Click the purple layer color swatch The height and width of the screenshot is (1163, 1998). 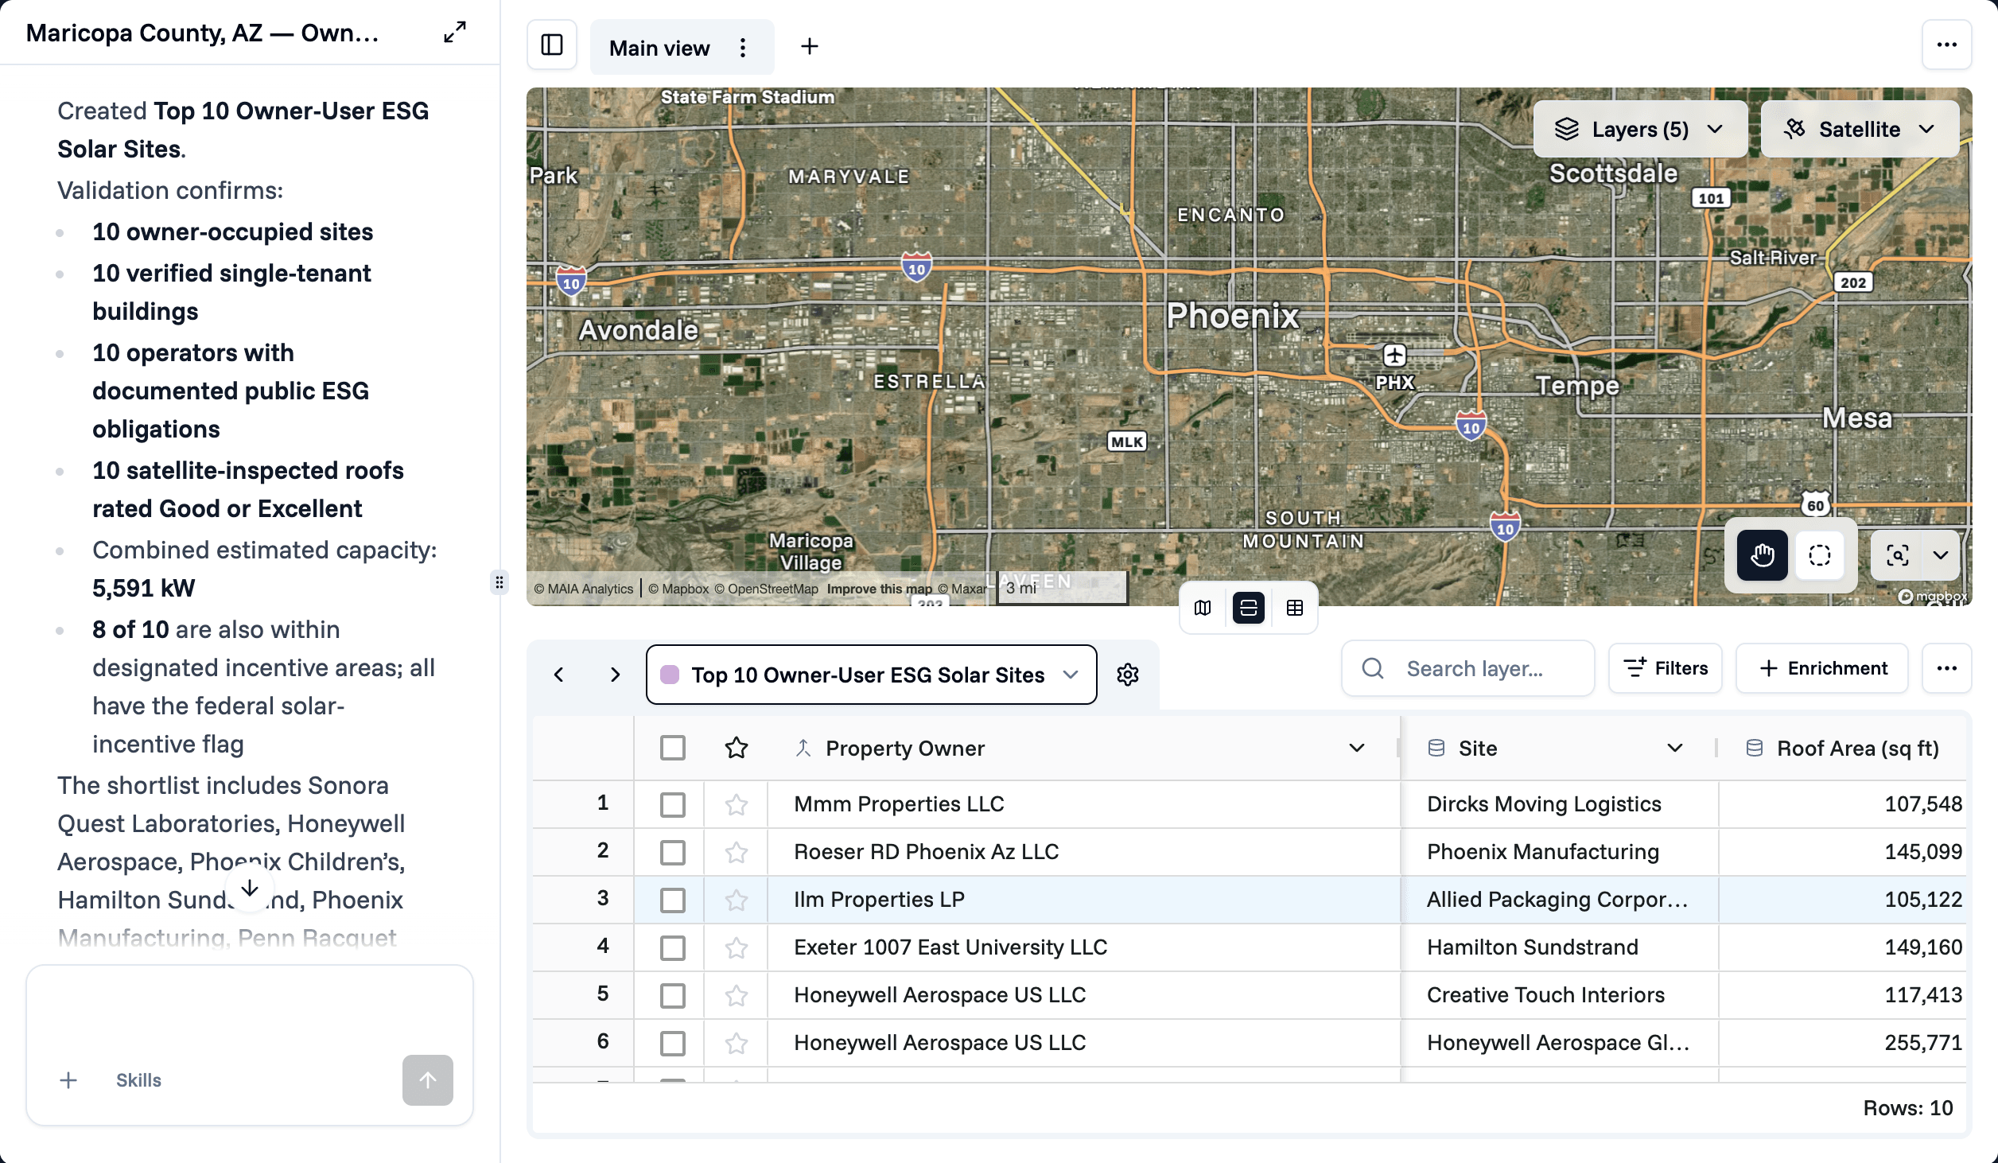(x=670, y=675)
